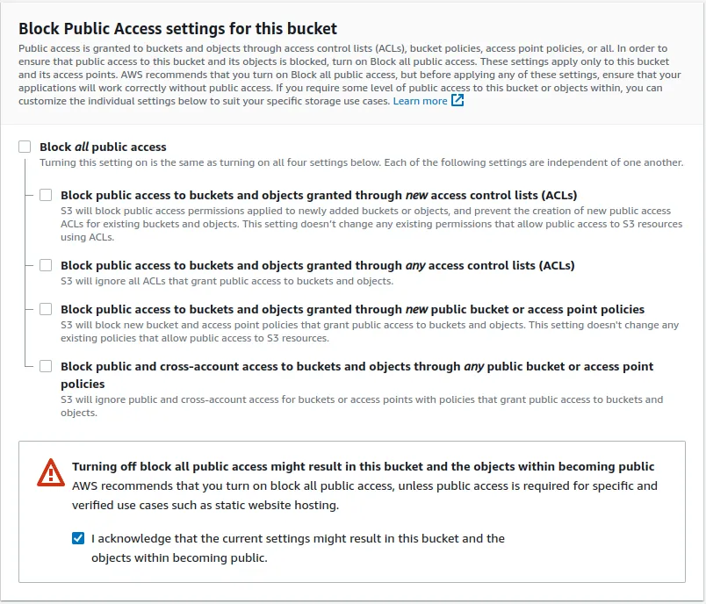Screen dimensions: 706x604
Task: Check cross-account access block through any policies
Action: tap(47, 366)
